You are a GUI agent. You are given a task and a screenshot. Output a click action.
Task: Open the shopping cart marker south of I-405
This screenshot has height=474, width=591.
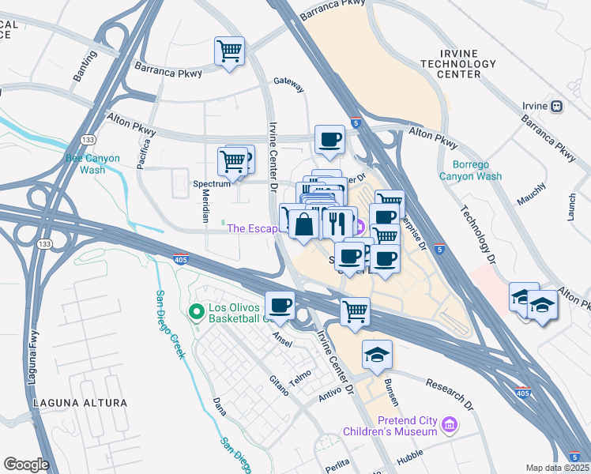click(x=355, y=314)
